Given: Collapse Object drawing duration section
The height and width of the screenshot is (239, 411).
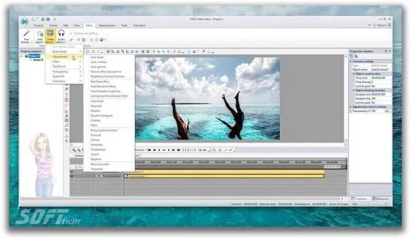Looking at the screenshot, I should (354, 90).
